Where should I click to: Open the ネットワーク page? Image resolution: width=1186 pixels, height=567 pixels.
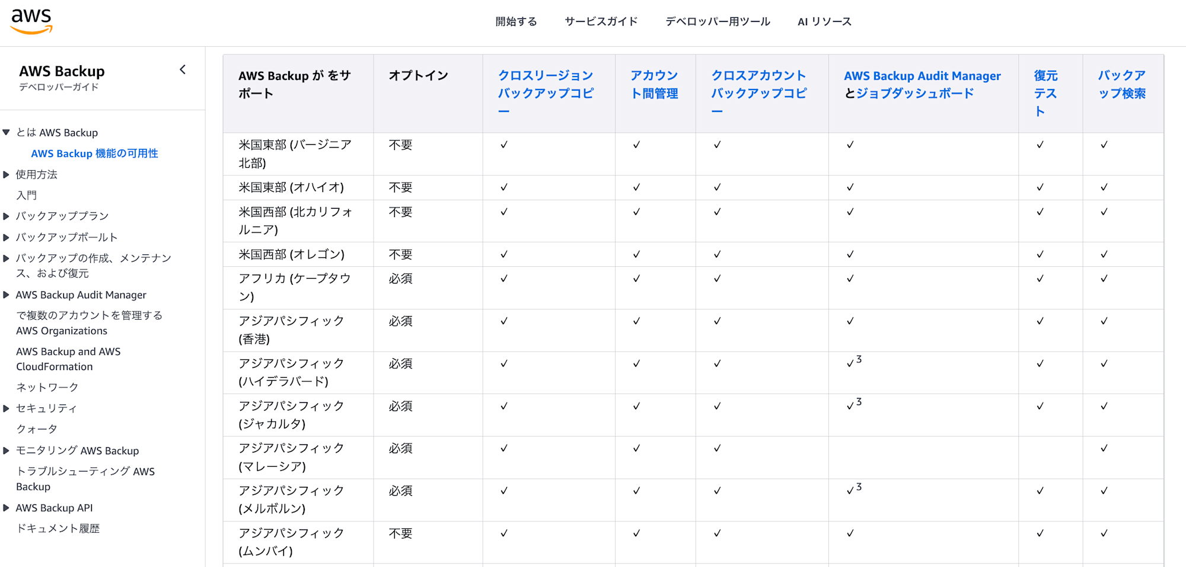point(47,387)
